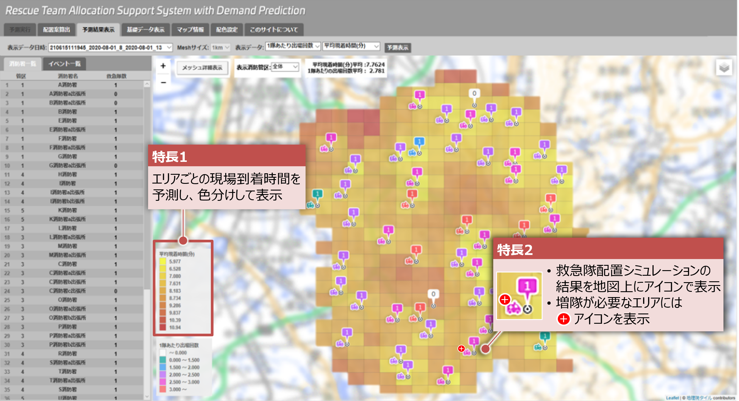The height and width of the screenshot is (401, 739).
Task: Select row 1 A消防署
Action: point(72,85)
